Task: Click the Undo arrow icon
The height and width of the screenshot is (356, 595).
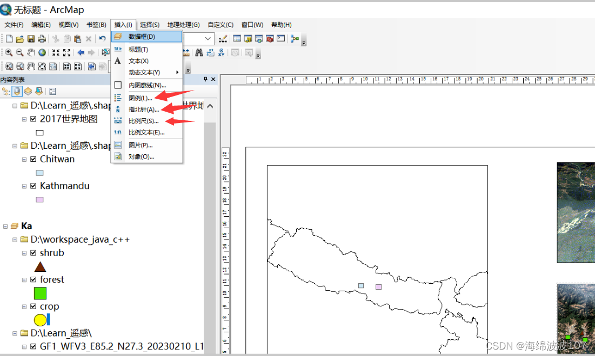Action: (x=103, y=39)
